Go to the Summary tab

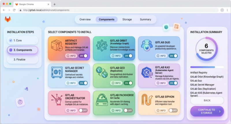coord(146,19)
